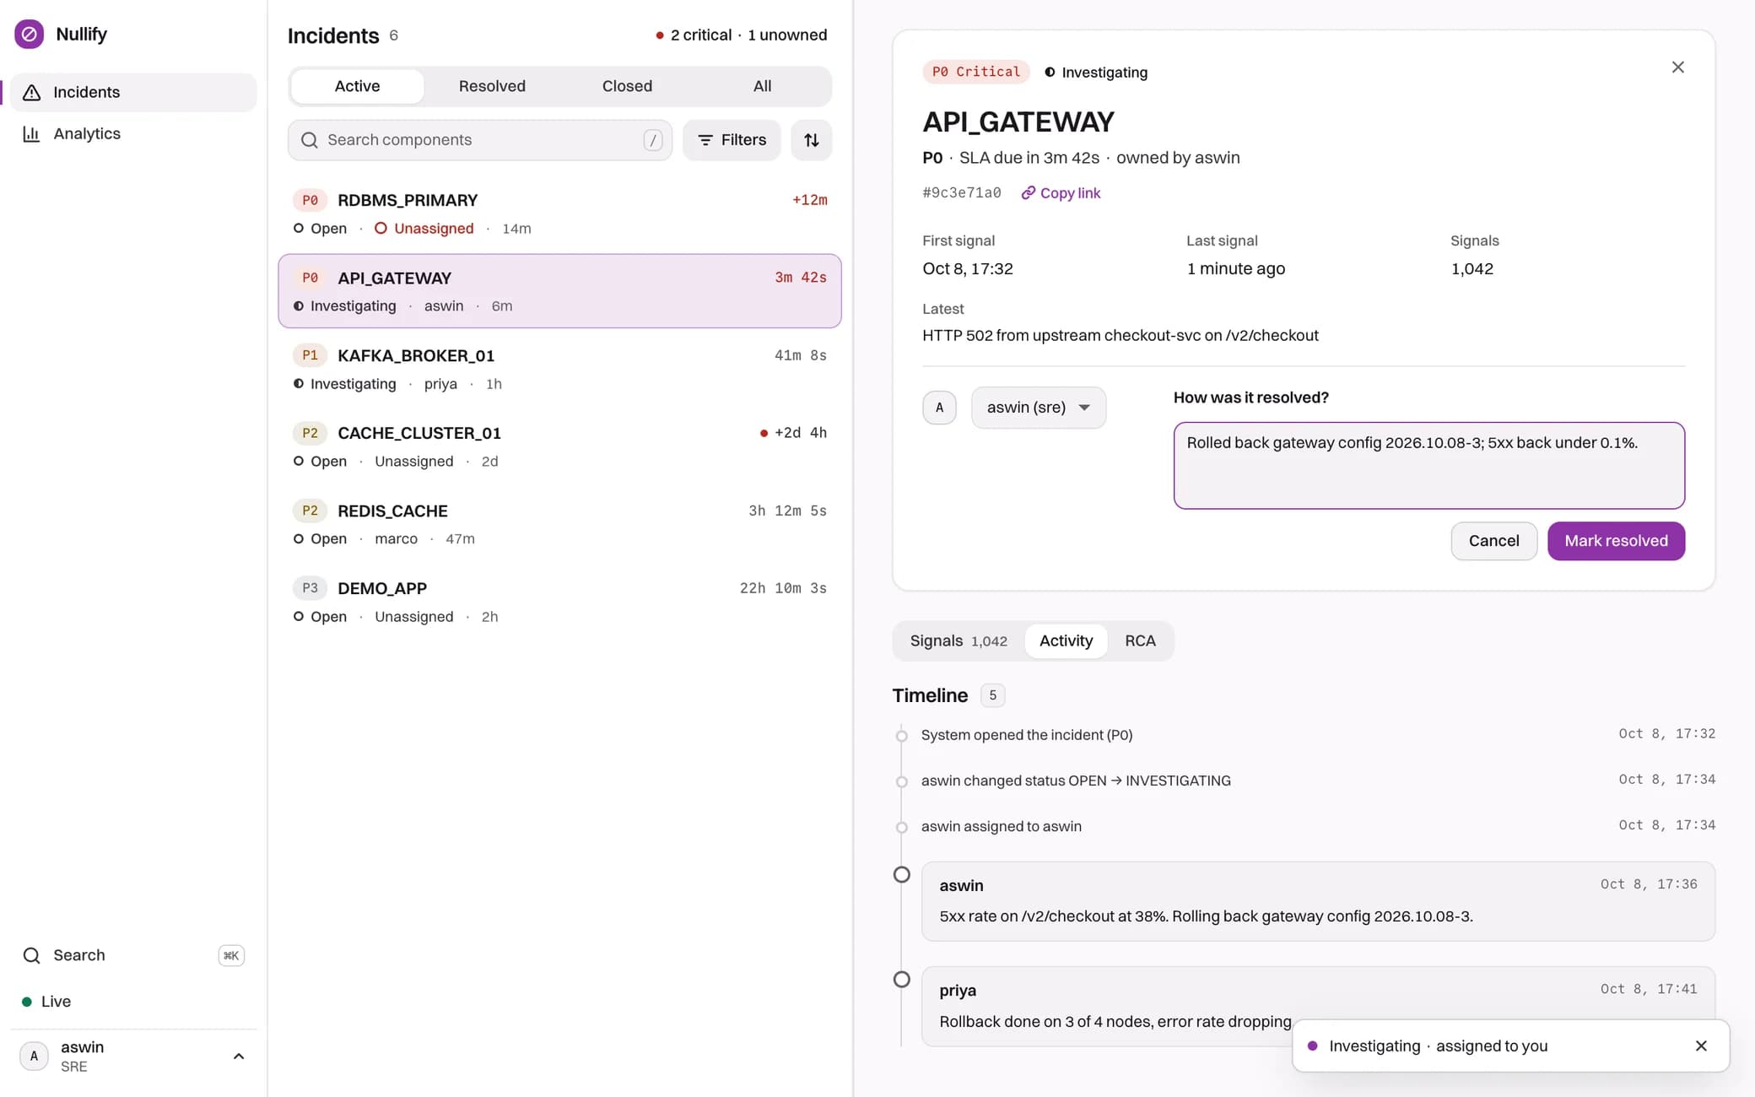Open Incidents in the sidebar

(133, 92)
